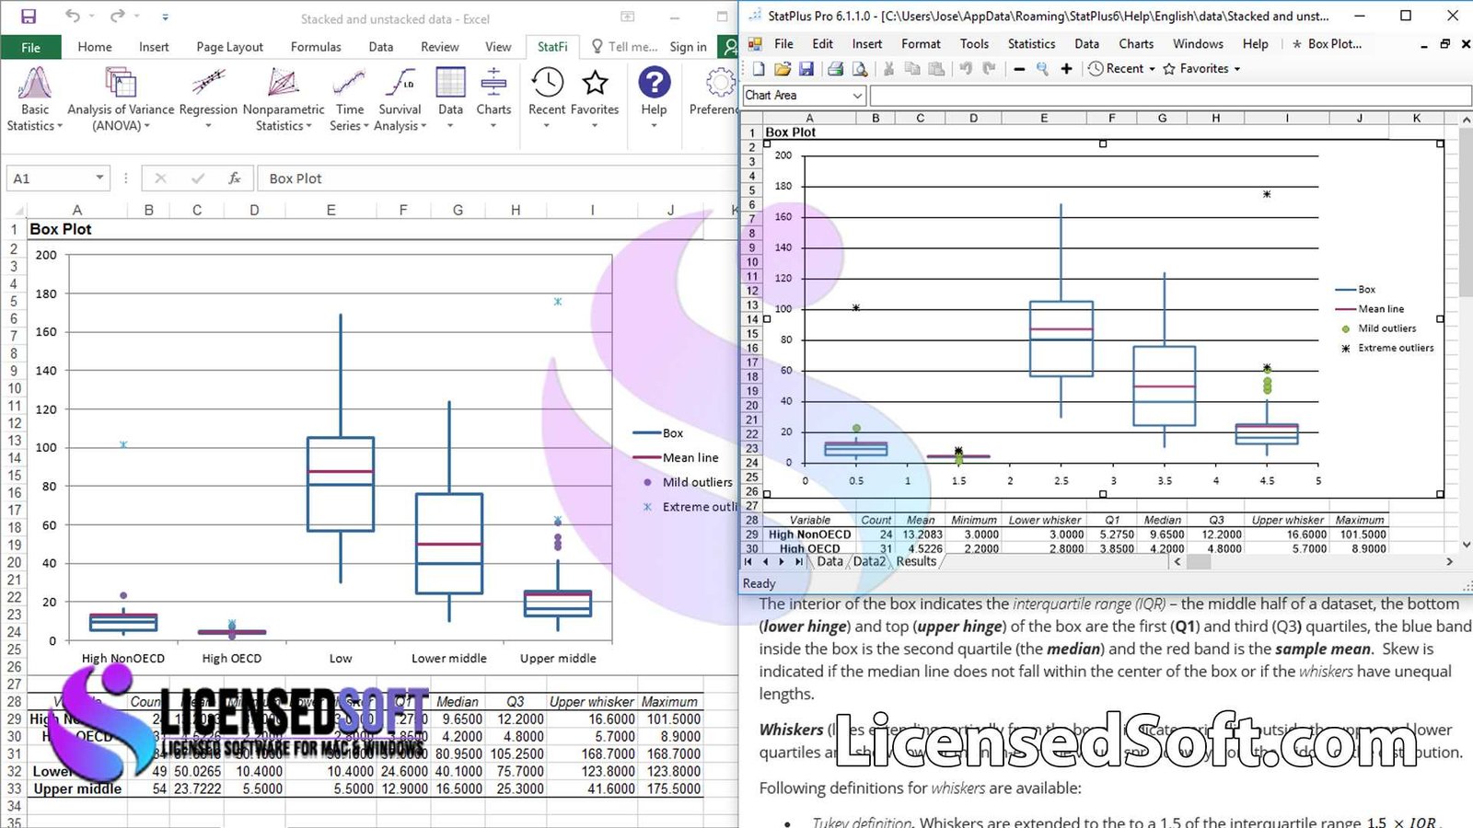This screenshot has width=1473, height=828.
Task: Print using the StatPlus toolbar printer icon
Action: coord(835,68)
